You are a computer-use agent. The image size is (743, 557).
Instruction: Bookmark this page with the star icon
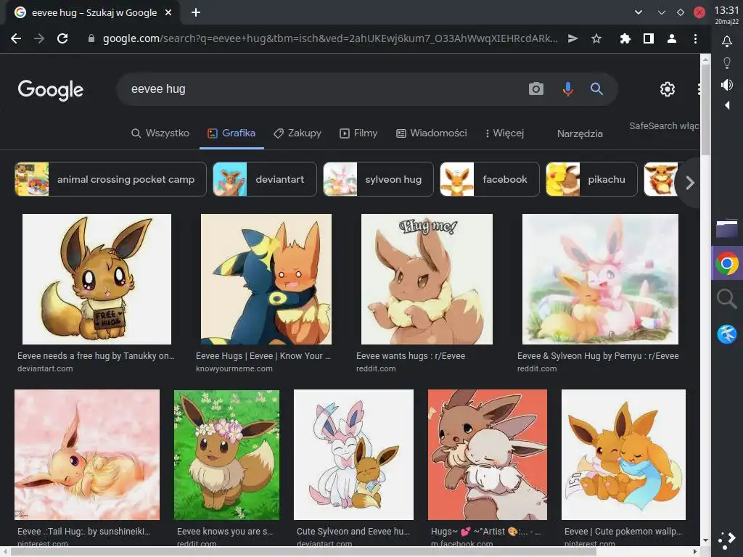[596, 38]
